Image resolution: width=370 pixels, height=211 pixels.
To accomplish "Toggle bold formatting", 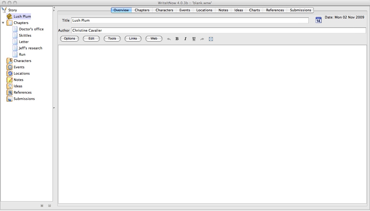I will (177, 39).
